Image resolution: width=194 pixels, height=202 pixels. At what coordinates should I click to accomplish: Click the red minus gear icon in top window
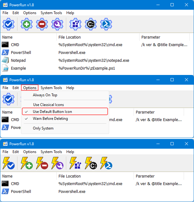click(x=42, y=24)
